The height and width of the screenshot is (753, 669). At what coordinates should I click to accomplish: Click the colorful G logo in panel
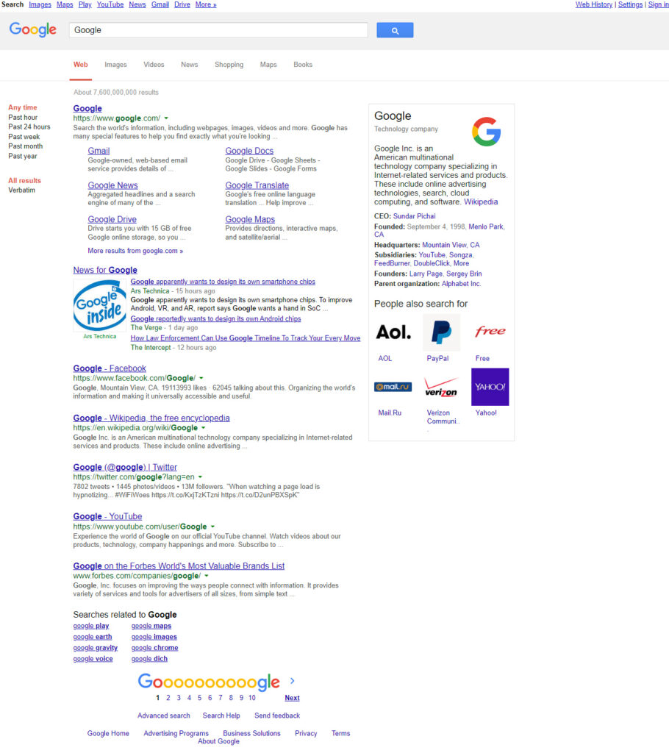[486, 132]
